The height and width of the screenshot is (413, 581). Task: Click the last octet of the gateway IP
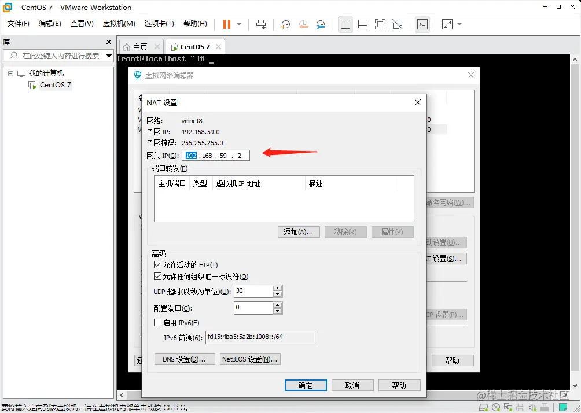point(240,156)
